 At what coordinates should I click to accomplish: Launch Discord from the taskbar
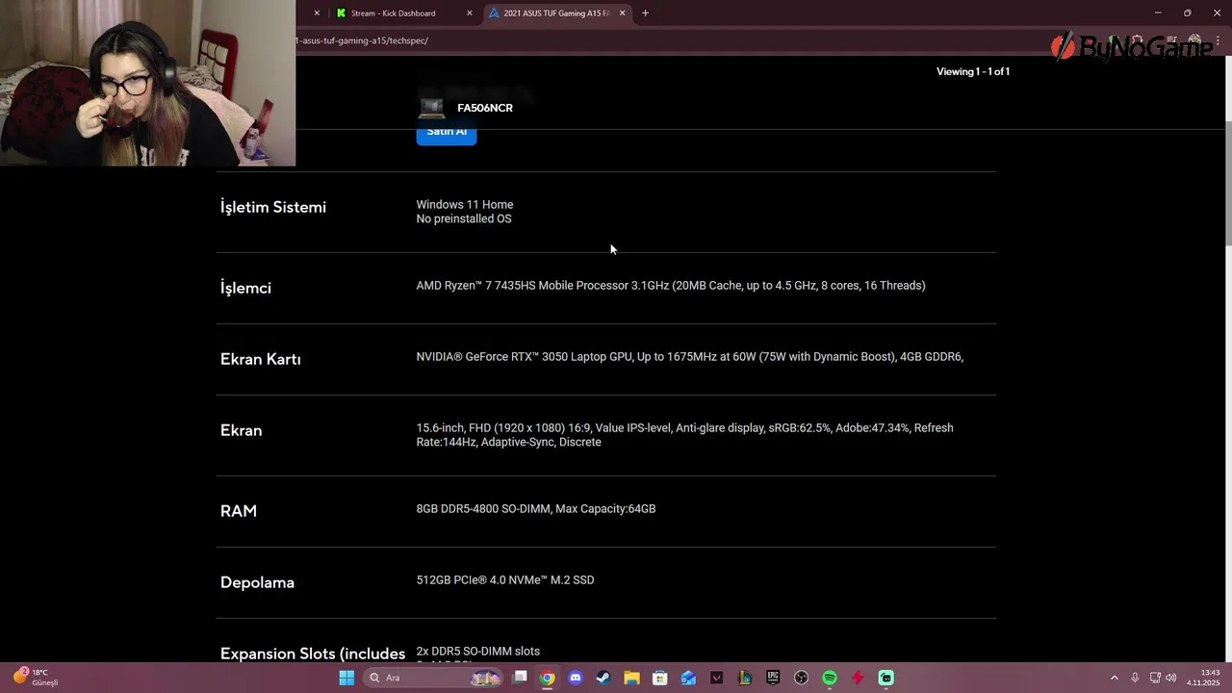pyautogui.click(x=576, y=678)
